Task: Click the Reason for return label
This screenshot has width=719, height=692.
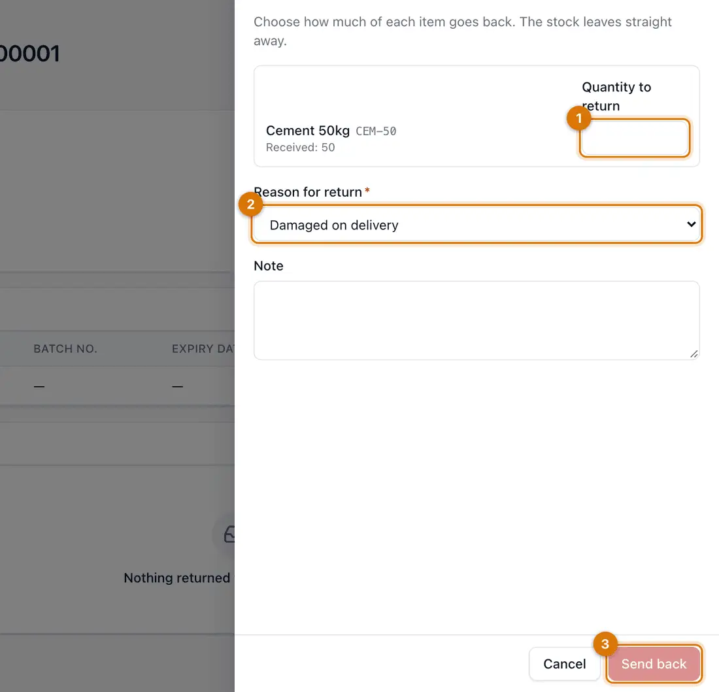Action: click(308, 191)
